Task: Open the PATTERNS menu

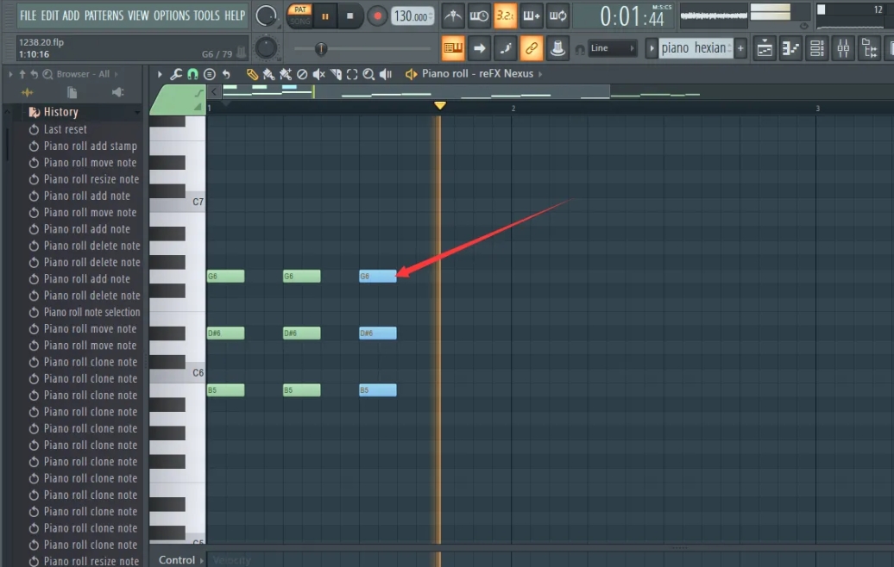Action: tap(104, 15)
